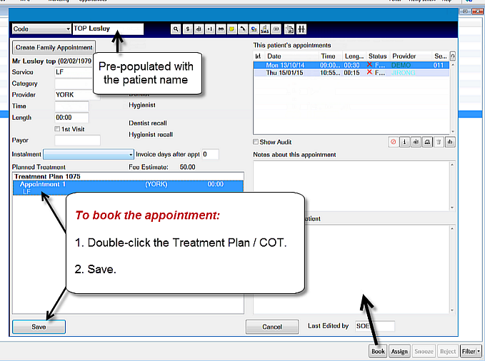Click the Save button
485x361 pixels.
click(39, 327)
